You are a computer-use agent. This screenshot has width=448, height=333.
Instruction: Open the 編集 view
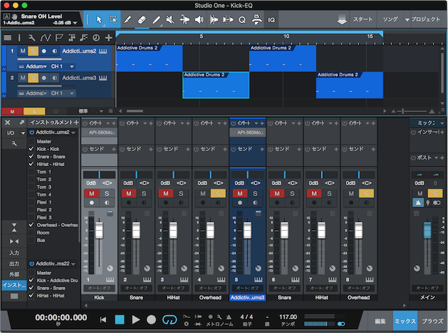(380, 321)
